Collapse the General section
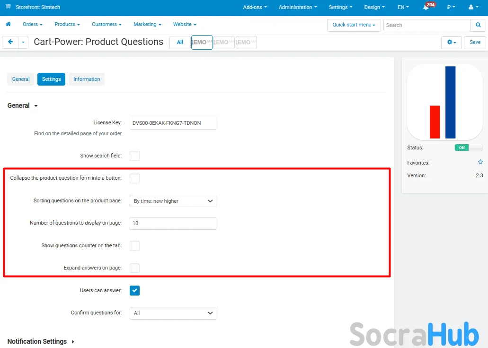This screenshot has height=348, width=488. pos(22,105)
